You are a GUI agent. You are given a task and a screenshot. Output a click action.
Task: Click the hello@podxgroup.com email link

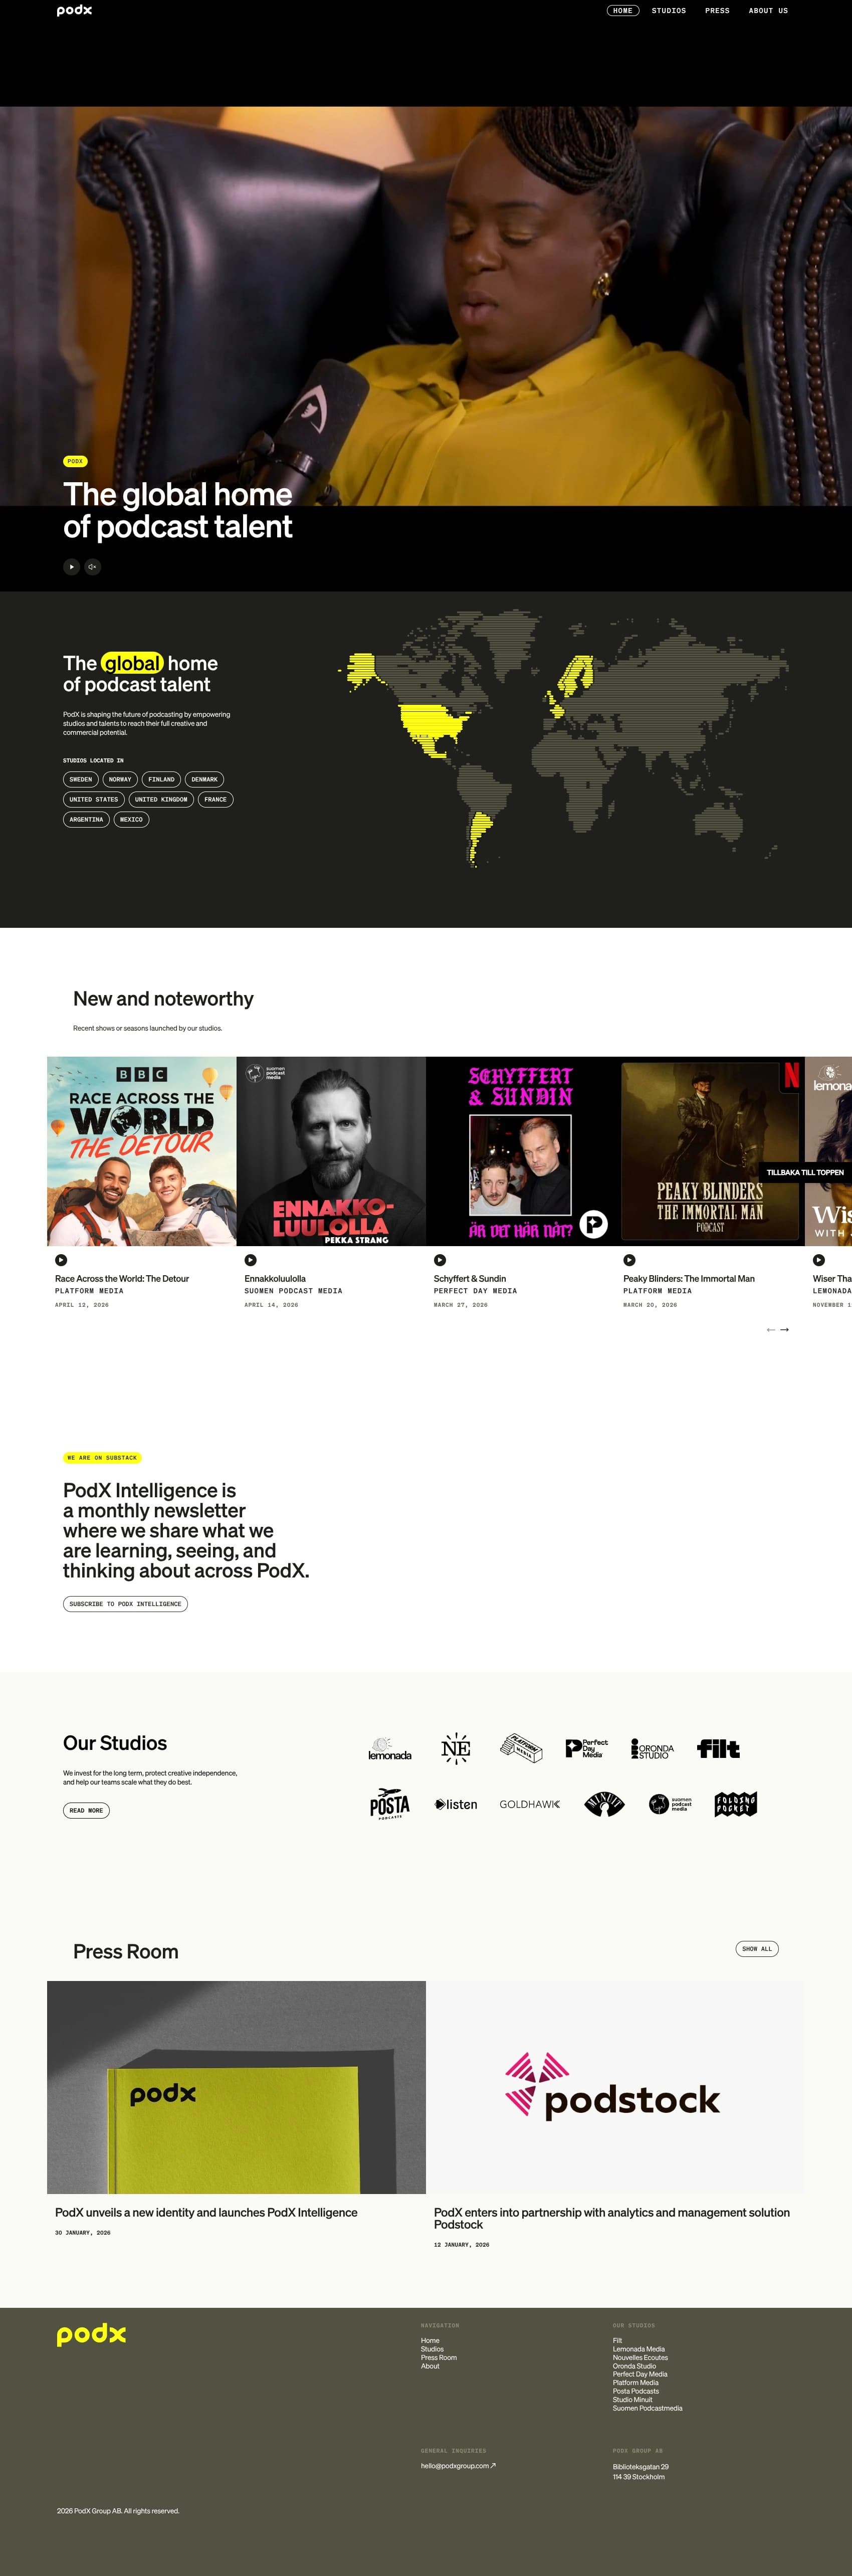[x=458, y=2466]
